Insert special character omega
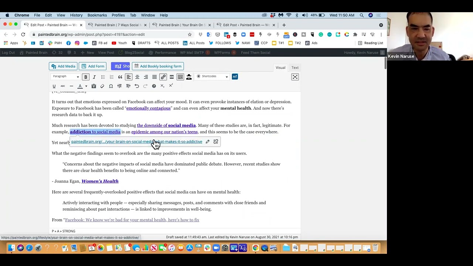Viewport: 473px width, 266px height. click(111, 86)
